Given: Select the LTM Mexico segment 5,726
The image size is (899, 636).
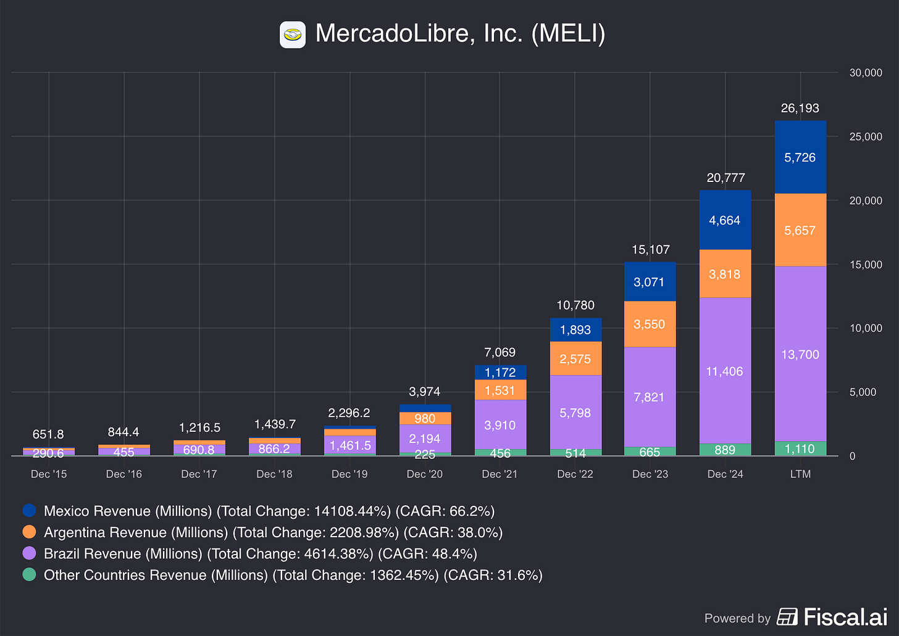Looking at the screenshot, I should click(x=800, y=157).
